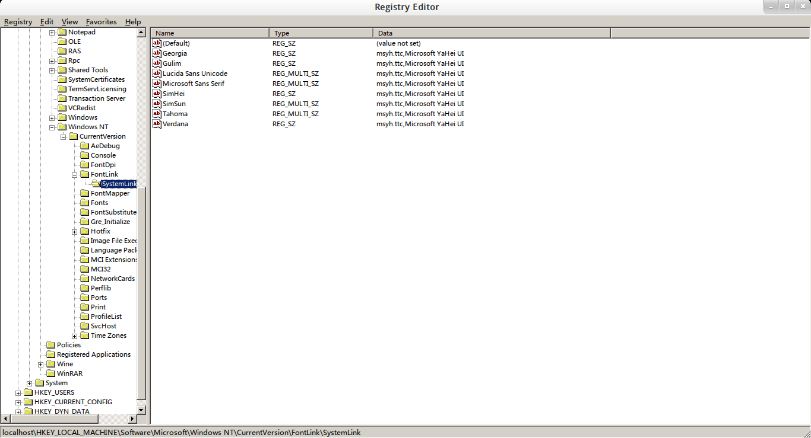Image resolution: width=811 pixels, height=438 pixels.
Task: Click the Notepad folder icon
Action: tap(62, 32)
